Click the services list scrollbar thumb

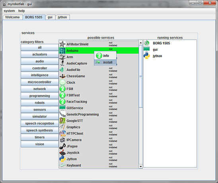click(140, 76)
